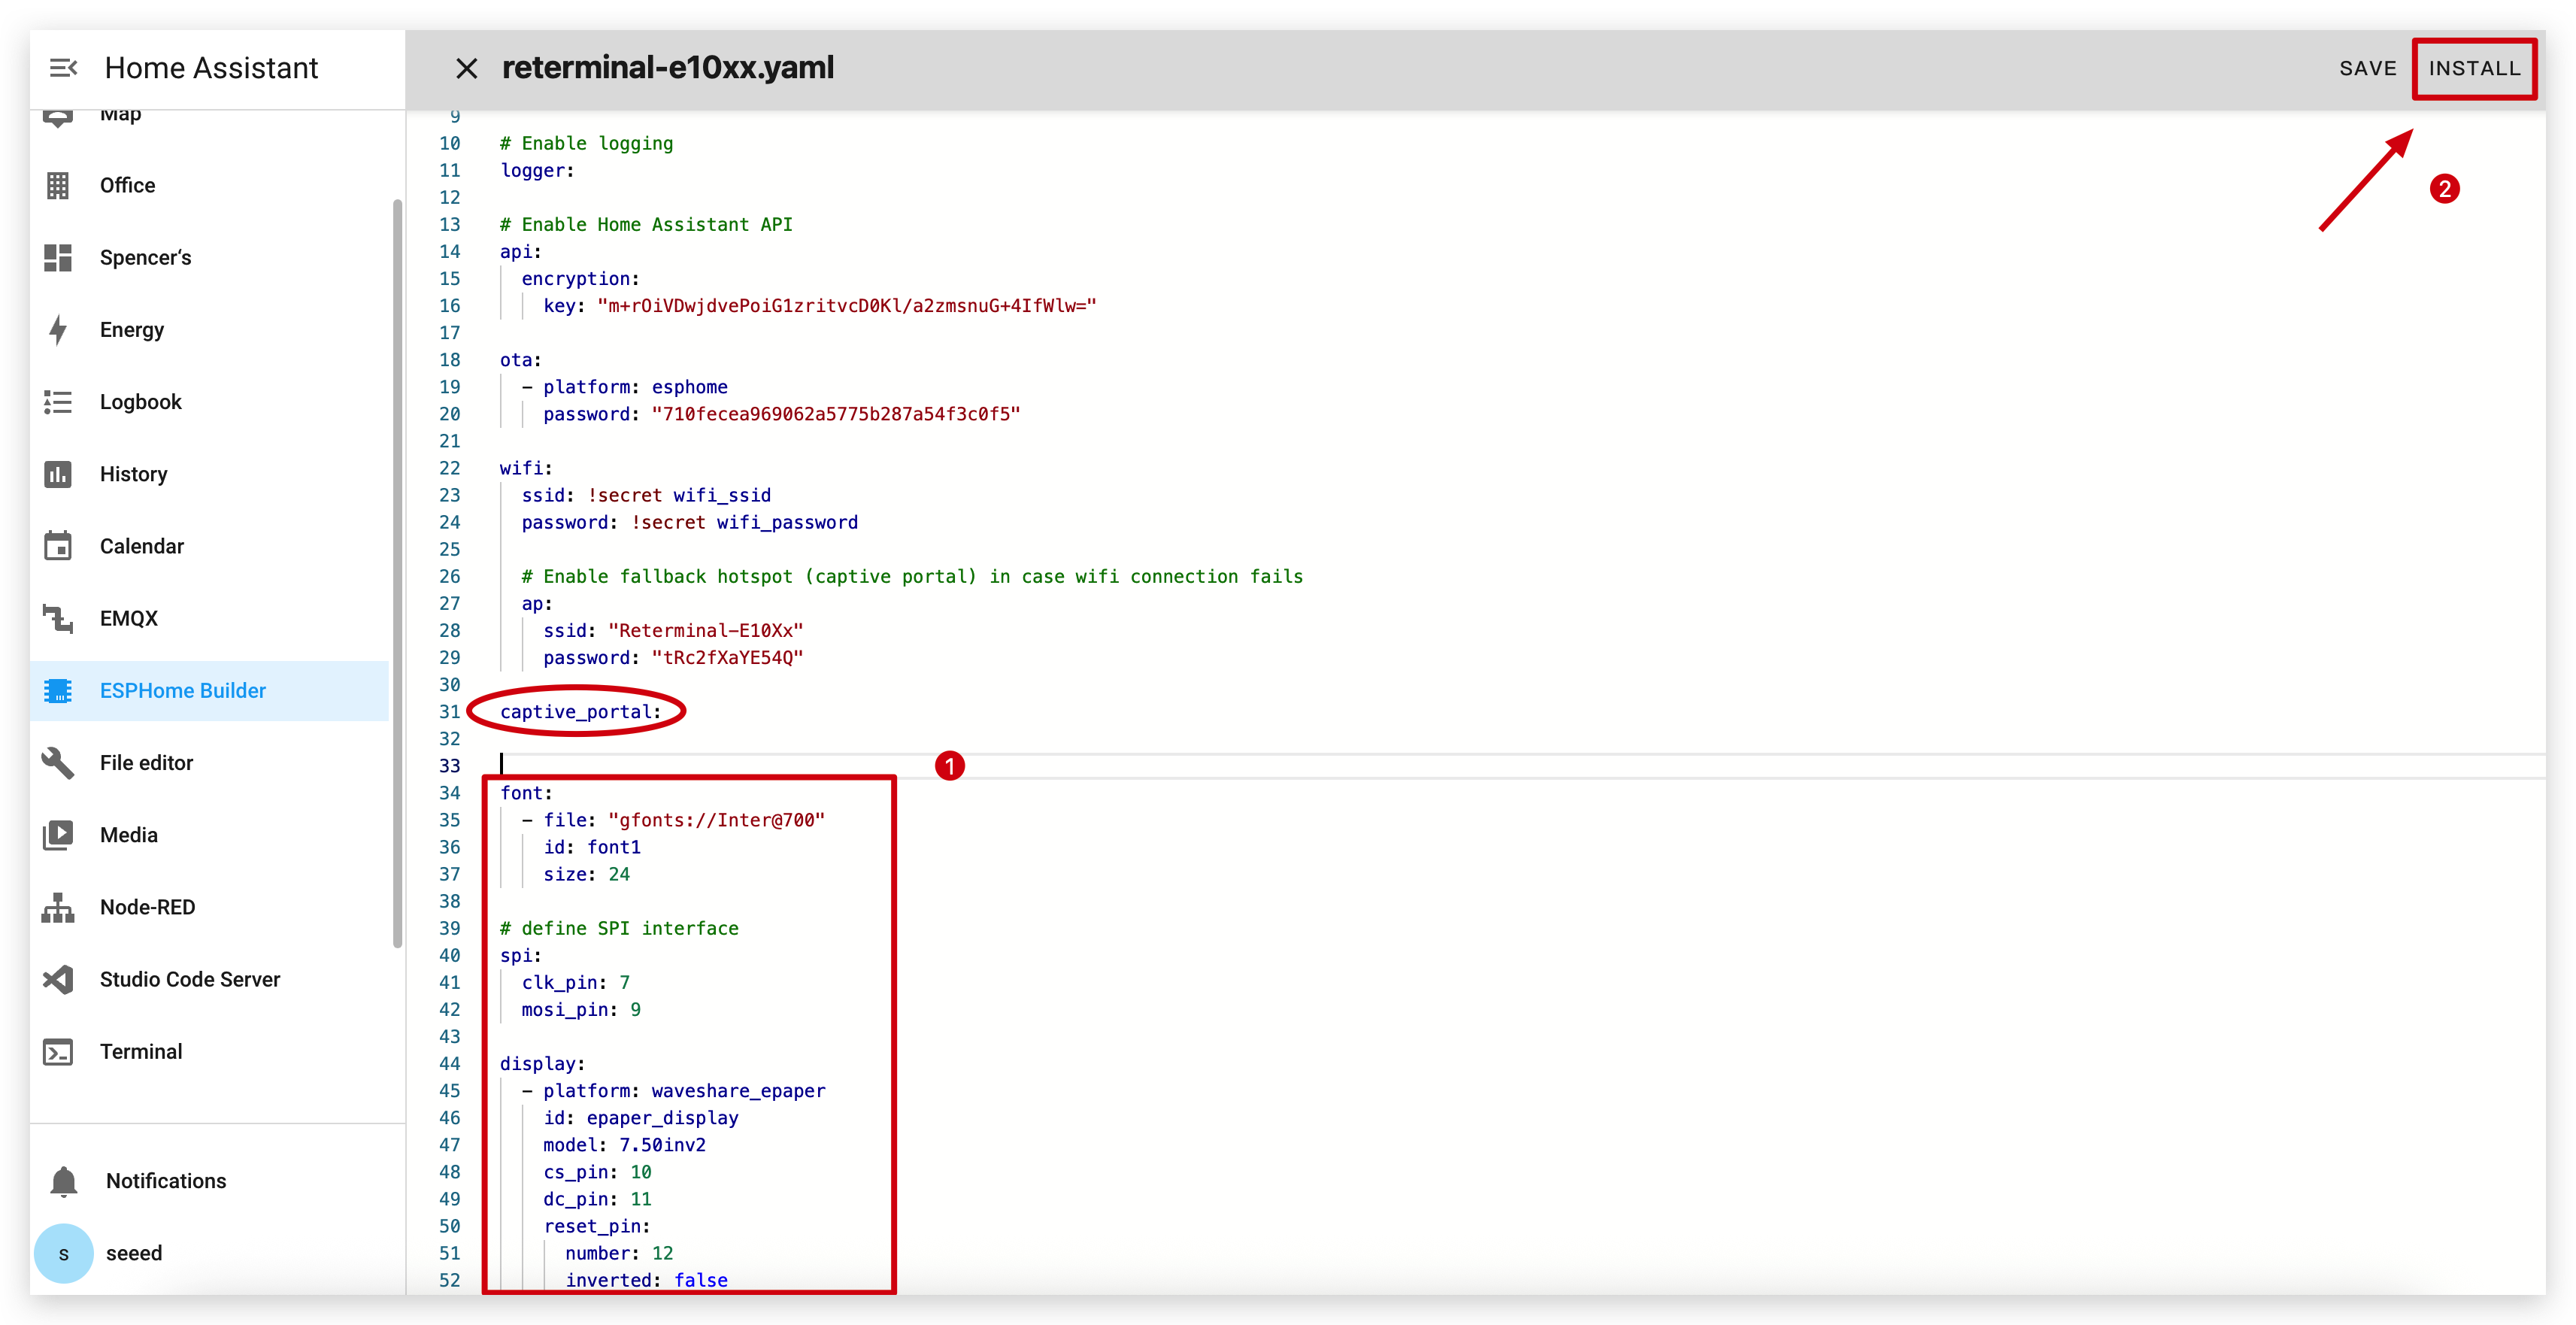Open the Terminal panel
Viewport: 2576px width, 1325px height.
[x=209, y=1052]
